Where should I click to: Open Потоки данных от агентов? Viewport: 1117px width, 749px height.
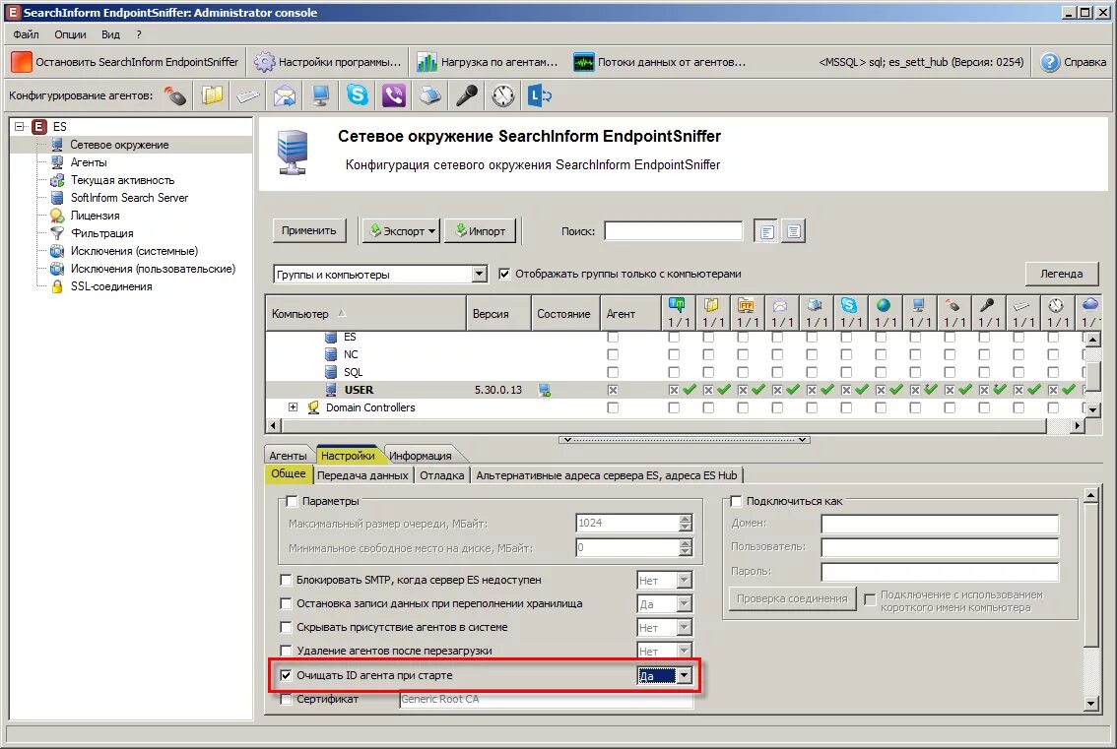point(660,62)
